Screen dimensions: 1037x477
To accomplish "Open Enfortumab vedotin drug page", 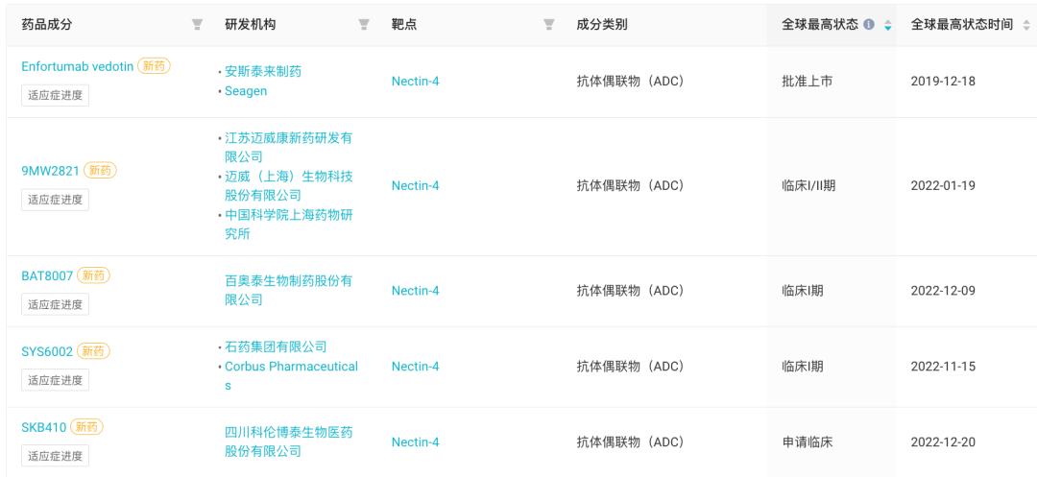I will tap(78, 66).
